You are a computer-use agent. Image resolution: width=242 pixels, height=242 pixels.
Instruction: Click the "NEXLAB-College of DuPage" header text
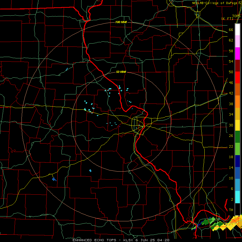point(215,3)
